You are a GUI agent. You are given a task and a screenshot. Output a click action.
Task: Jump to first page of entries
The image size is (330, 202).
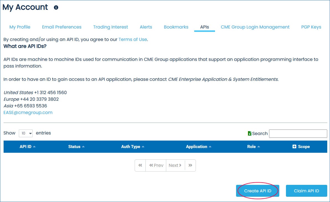pos(140,165)
